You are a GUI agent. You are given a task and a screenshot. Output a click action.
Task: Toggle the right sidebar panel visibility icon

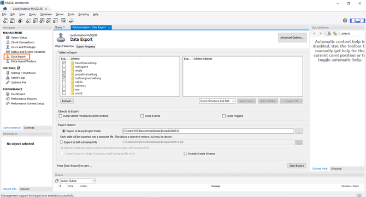point(363,21)
